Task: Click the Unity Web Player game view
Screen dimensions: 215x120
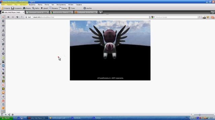Action: [110, 50]
